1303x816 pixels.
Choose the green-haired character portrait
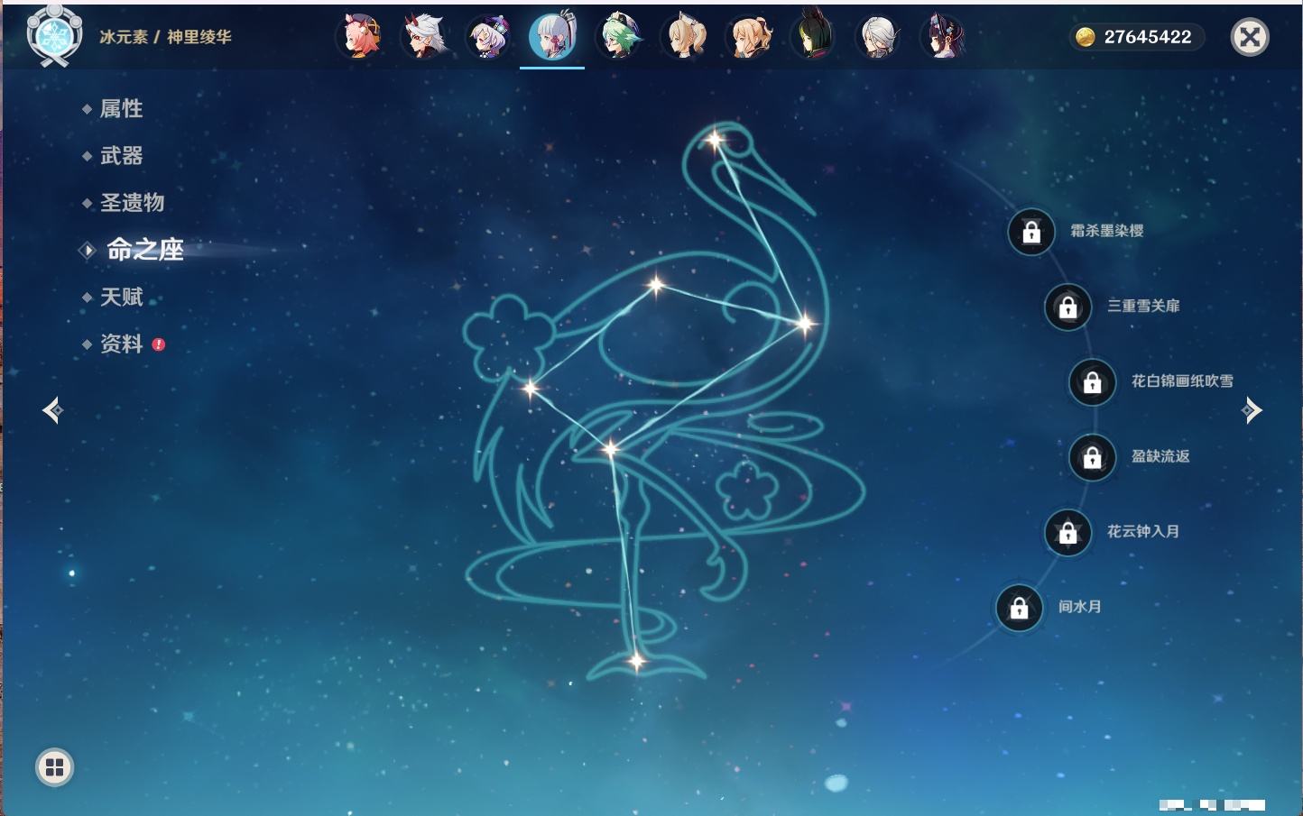(619, 37)
